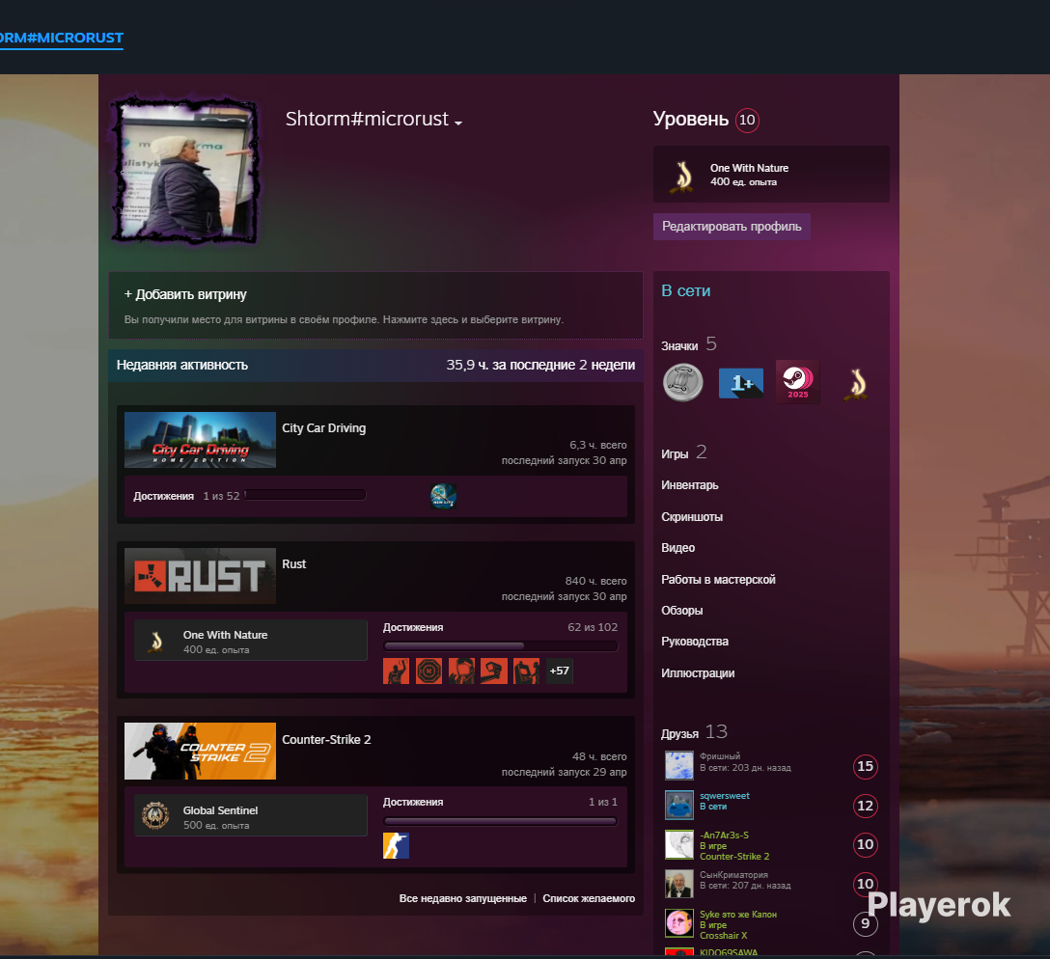
Task: Open the Иллюстрации artwork page
Action: [x=698, y=673]
